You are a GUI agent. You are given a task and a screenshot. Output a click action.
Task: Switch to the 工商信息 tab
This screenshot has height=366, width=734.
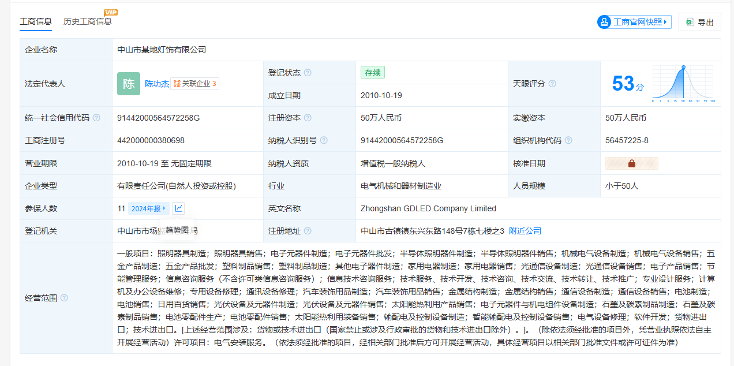[36, 21]
